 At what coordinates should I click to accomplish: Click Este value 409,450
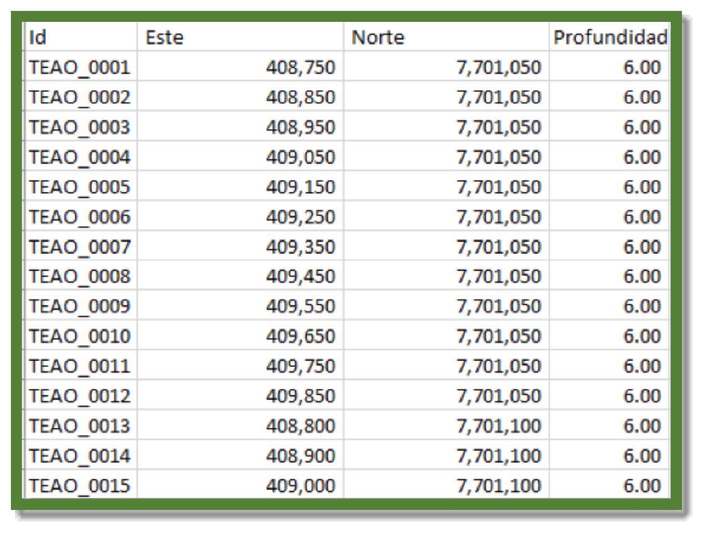click(x=300, y=277)
